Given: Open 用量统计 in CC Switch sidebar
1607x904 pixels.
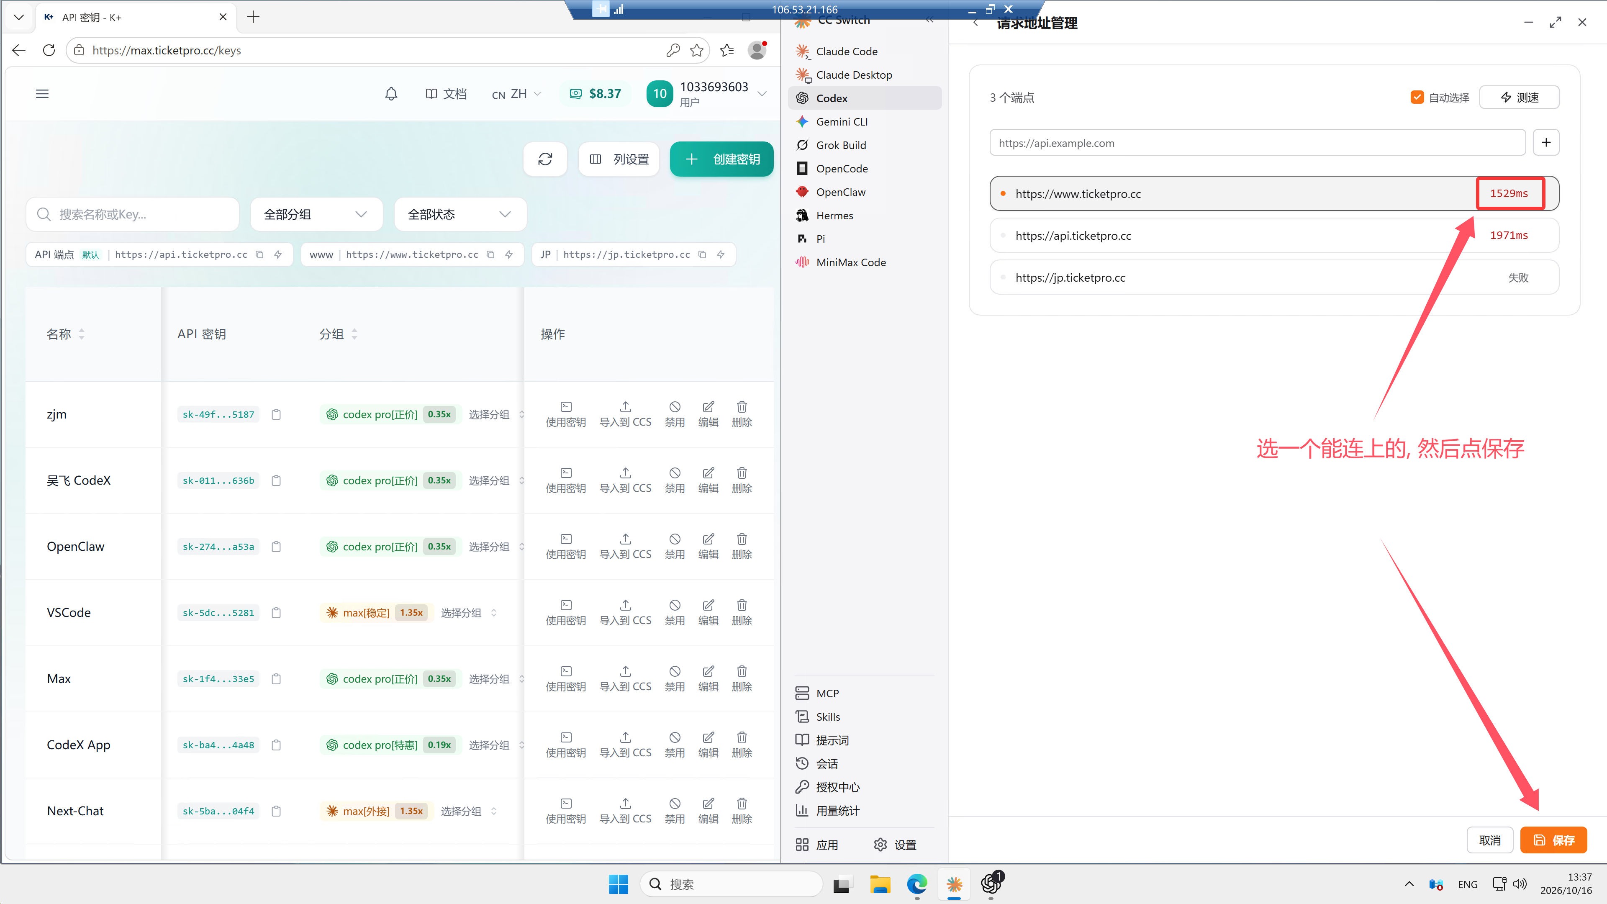Looking at the screenshot, I should coord(865,810).
